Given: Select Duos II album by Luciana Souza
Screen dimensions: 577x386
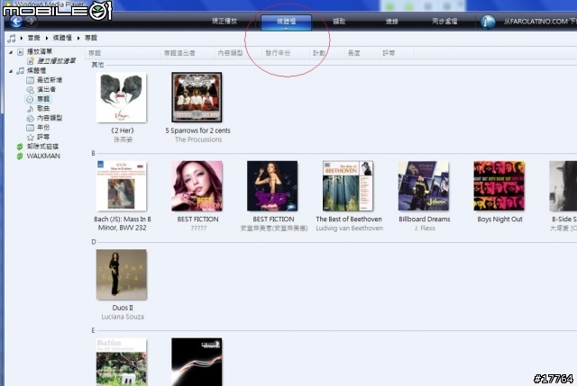Looking at the screenshot, I should point(122,274).
